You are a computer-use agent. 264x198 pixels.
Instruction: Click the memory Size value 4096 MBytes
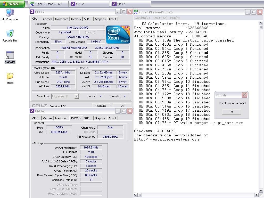59,132
